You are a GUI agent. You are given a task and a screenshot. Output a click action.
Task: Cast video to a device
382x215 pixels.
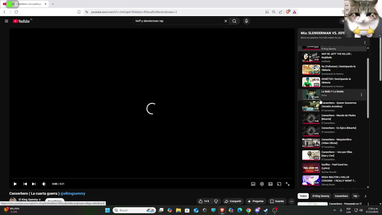coord(279,184)
